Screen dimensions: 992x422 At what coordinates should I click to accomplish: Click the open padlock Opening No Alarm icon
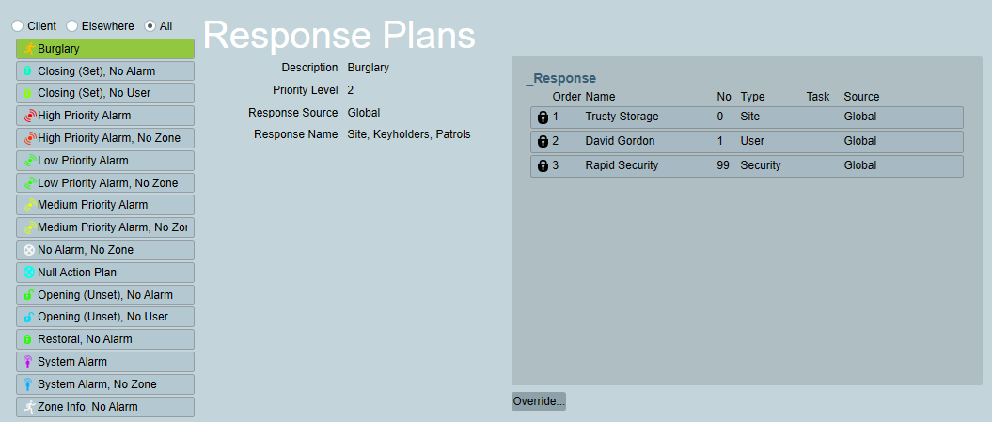click(x=28, y=295)
